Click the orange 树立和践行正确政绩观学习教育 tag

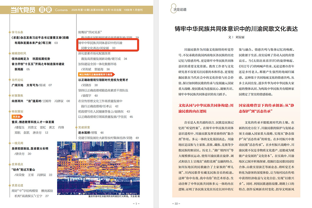point(96,75)
